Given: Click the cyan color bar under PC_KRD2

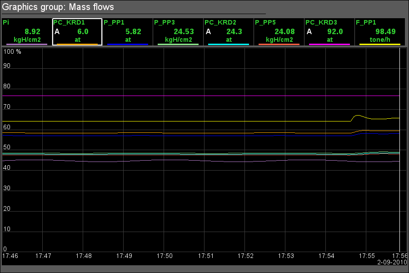Looking at the screenshot, I should pos(229,44).
